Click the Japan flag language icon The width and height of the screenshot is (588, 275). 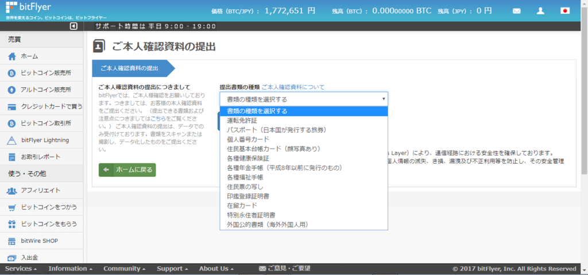click(x=565, y=10)
